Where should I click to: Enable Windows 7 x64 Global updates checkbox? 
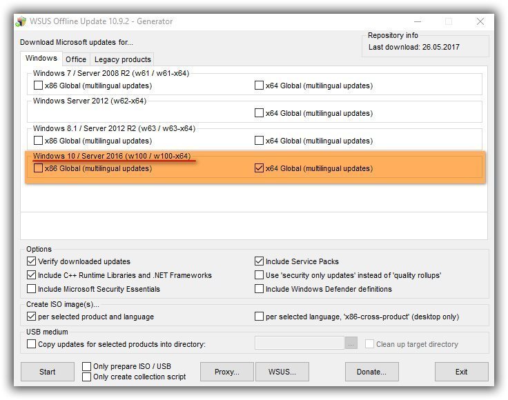click(x=259, y=86)
